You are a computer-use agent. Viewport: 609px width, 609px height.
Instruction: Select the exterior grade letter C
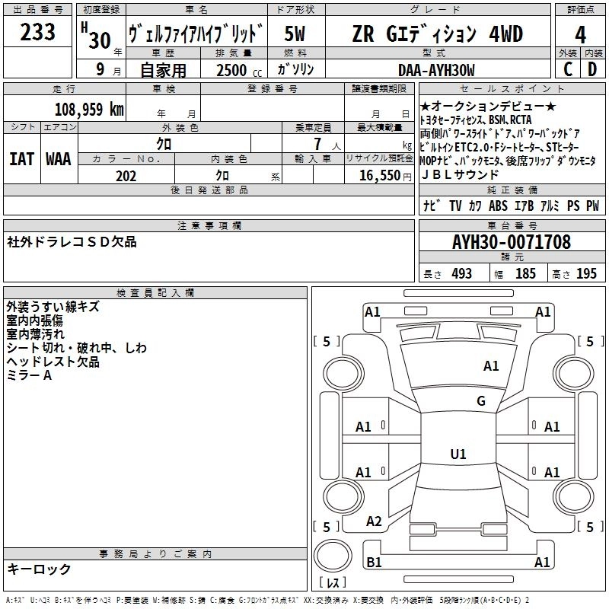pos(568,69)
